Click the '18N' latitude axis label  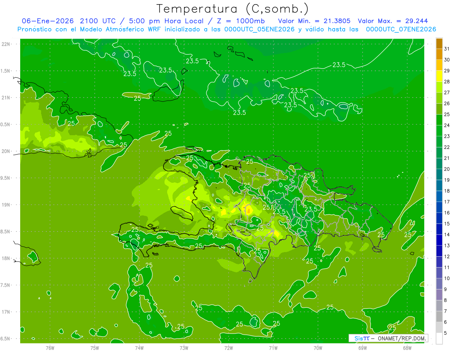click(5, 258)
